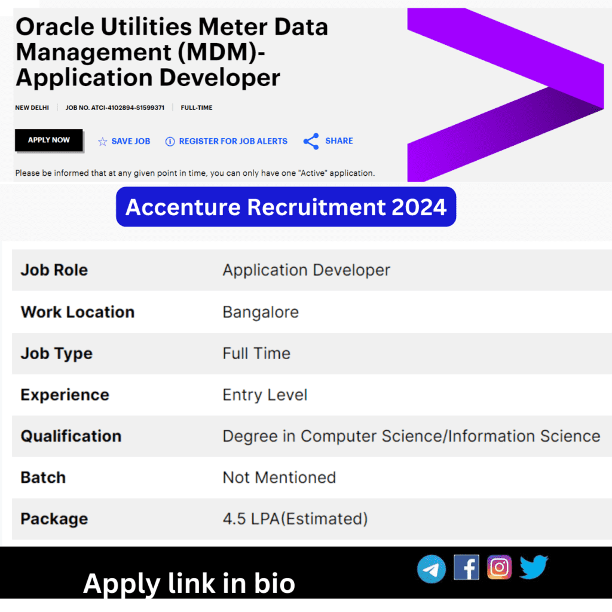
Task: Expand the SHARE options
Action: tap(339, 141)
